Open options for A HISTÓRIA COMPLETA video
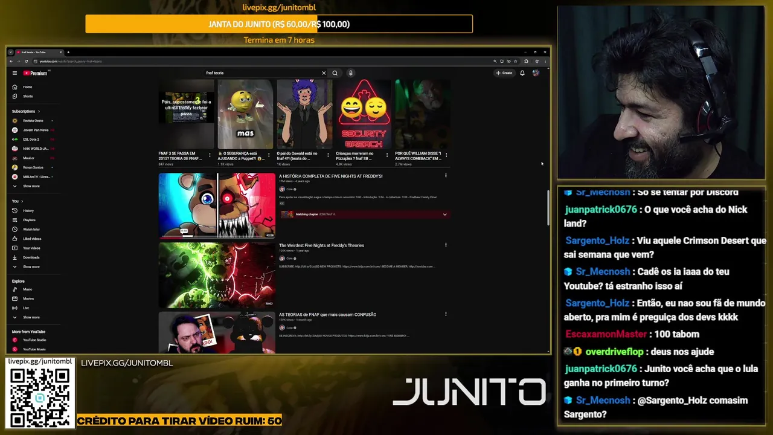 click(x=446, y=176)
